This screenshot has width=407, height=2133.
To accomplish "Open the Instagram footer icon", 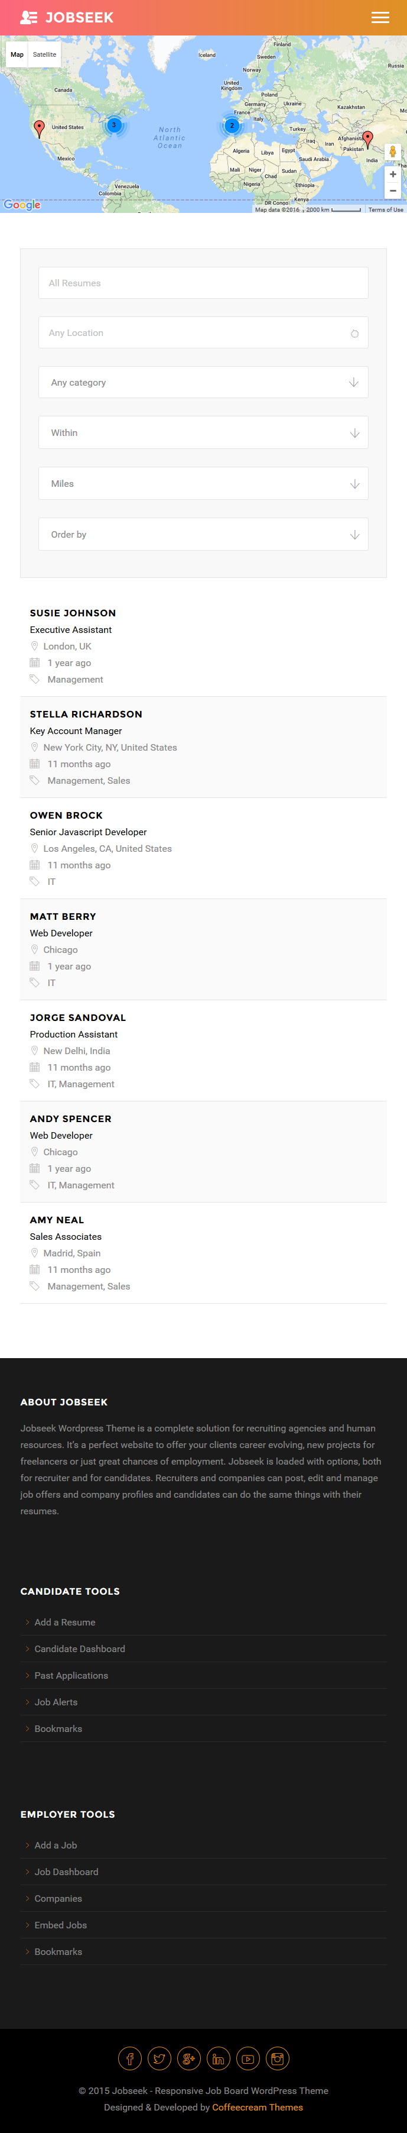I will 278,2058.
